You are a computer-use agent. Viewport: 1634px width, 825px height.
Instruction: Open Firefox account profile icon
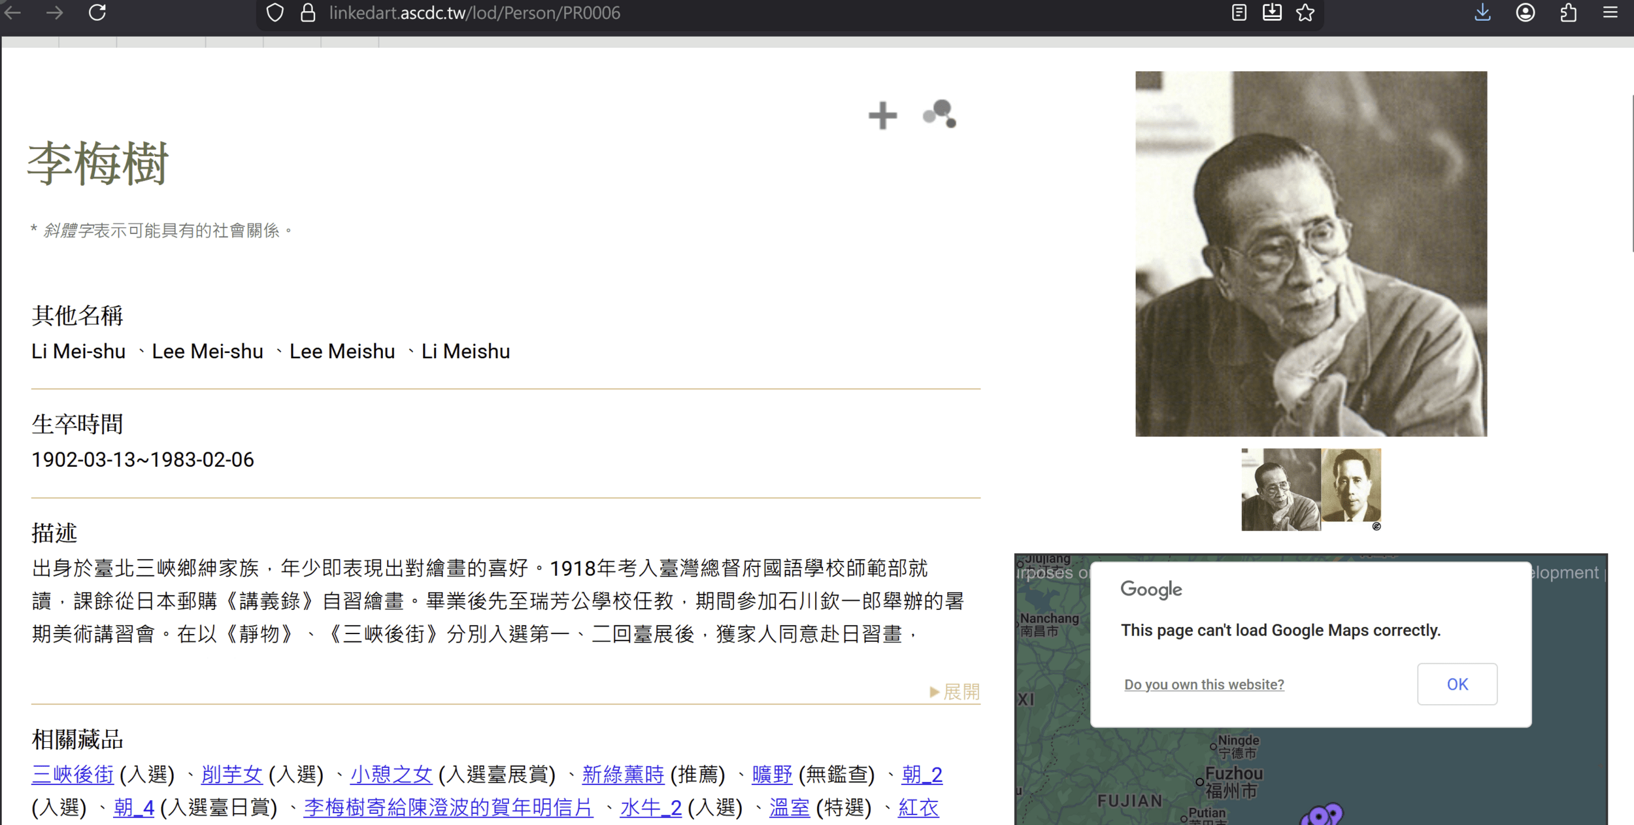(x=1525, y=12)
